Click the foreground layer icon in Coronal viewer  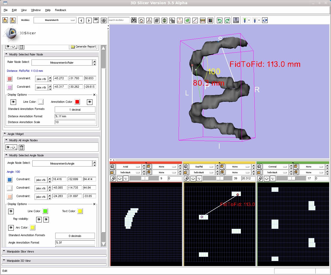(296, 167)
